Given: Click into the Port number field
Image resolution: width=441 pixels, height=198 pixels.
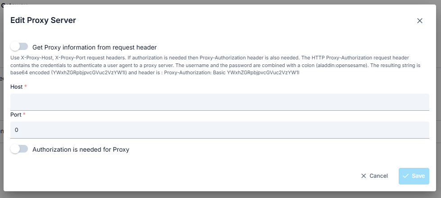Looking at the screenshot, I should [220, 130].
